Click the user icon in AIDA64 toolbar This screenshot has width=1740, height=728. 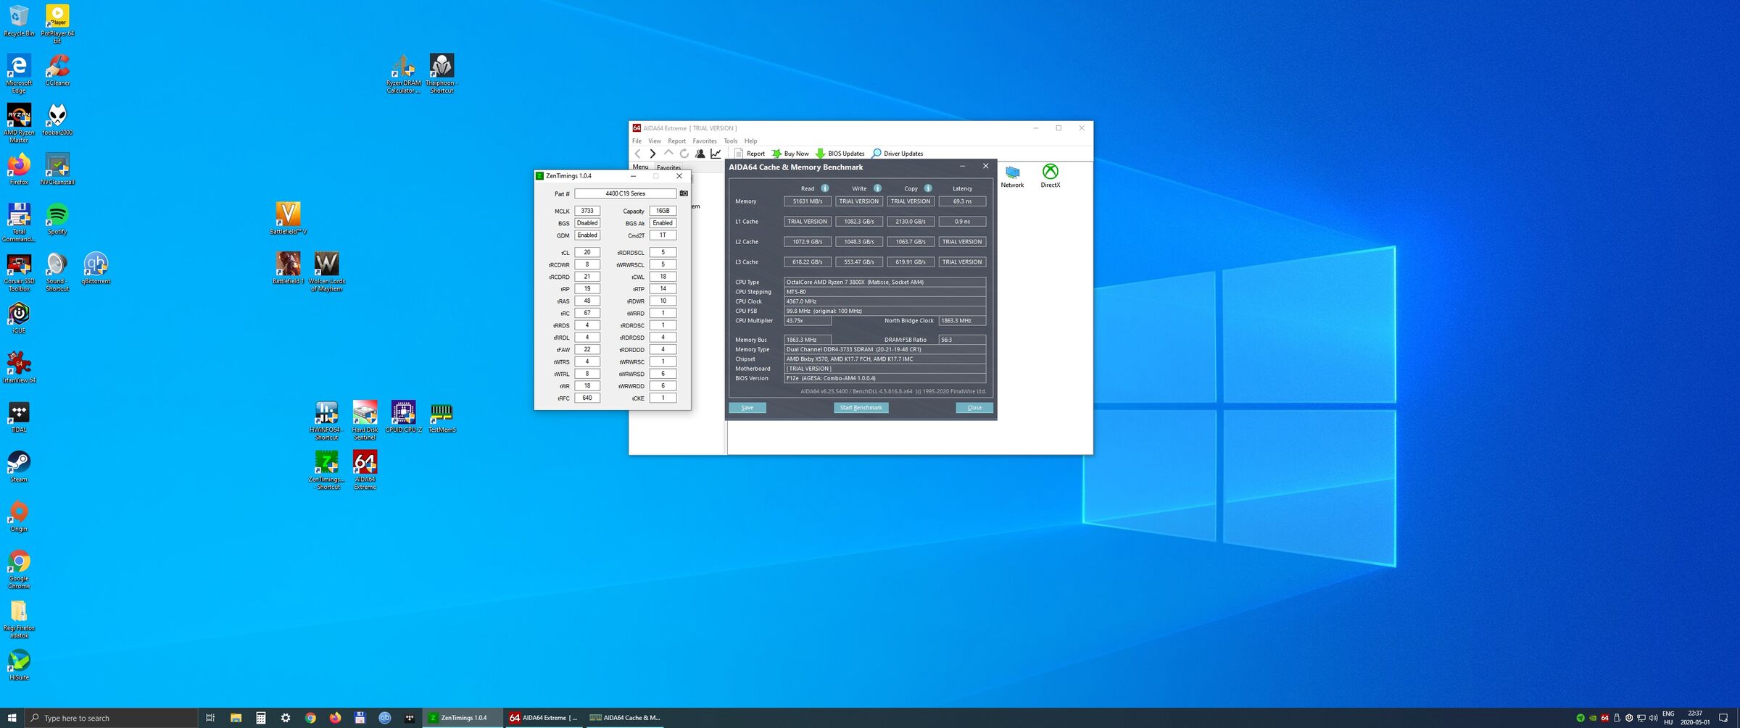pyautogui.click(x=700, y=154)
